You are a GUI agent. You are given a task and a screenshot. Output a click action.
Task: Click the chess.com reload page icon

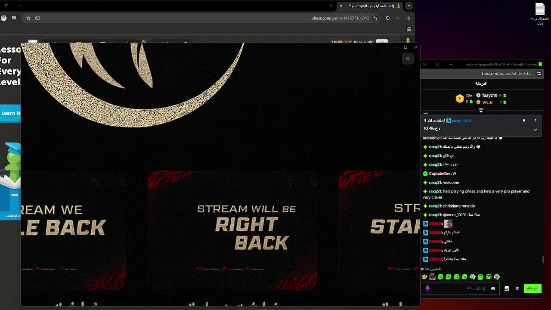point(387,18)
